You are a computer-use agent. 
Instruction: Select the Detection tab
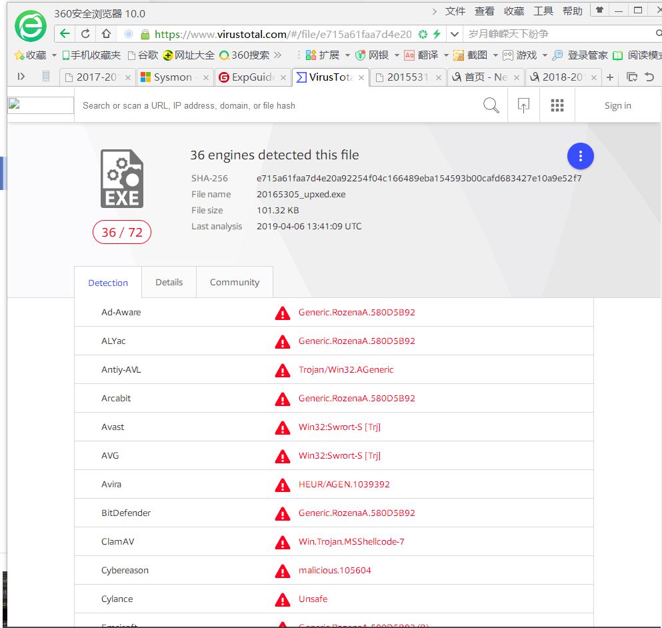108,283
